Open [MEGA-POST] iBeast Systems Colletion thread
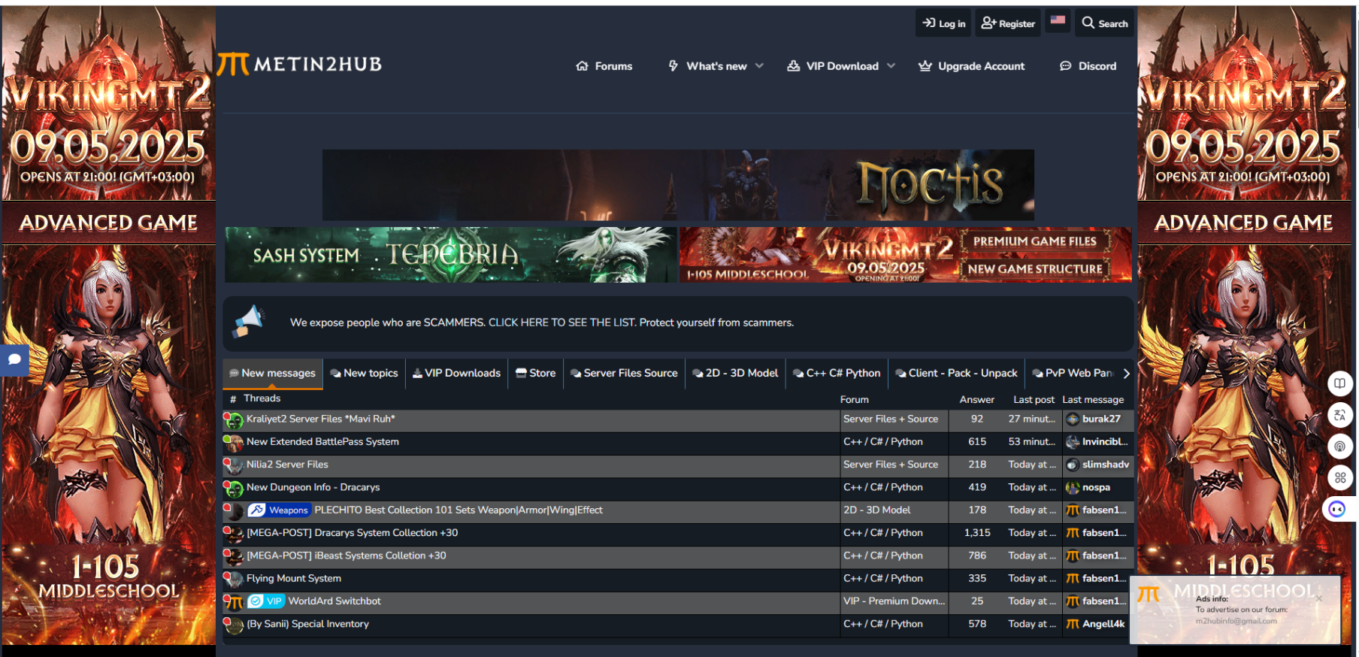 click(x=347, y=556)
